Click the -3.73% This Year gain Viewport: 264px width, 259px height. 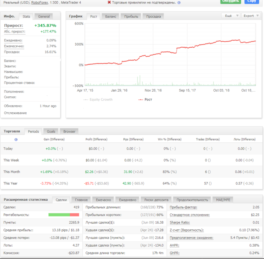click(x=46, y=183)
